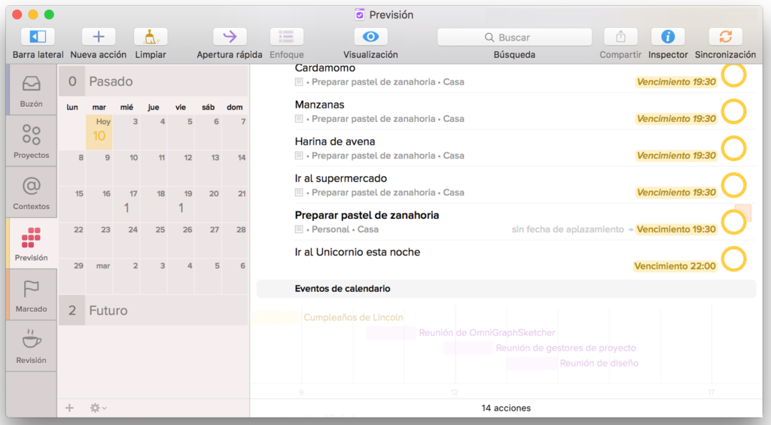Screen dimensions: 771x425
Task: Open the Contextos perspective
Action: (32, 193)
